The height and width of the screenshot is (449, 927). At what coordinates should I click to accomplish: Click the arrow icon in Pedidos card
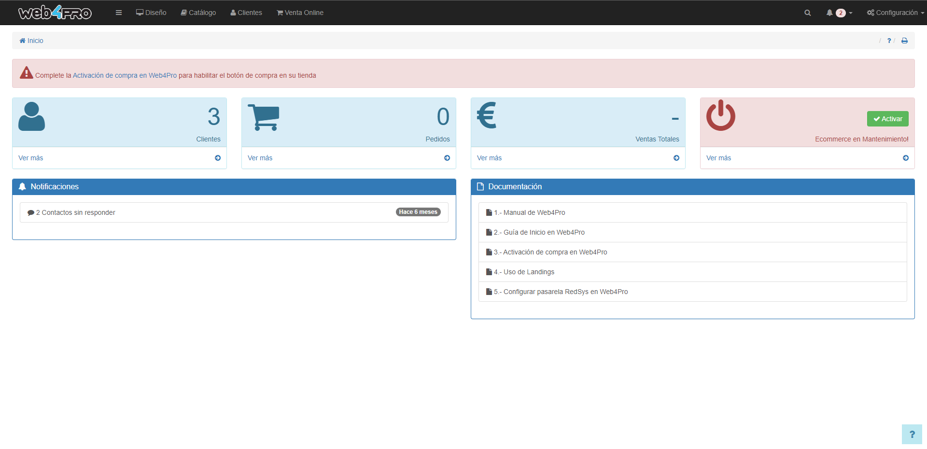447,158
